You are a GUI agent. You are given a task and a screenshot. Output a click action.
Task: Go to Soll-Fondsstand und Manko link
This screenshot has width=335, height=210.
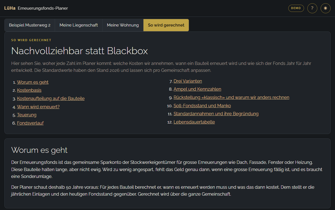click(x=202, y=106)
